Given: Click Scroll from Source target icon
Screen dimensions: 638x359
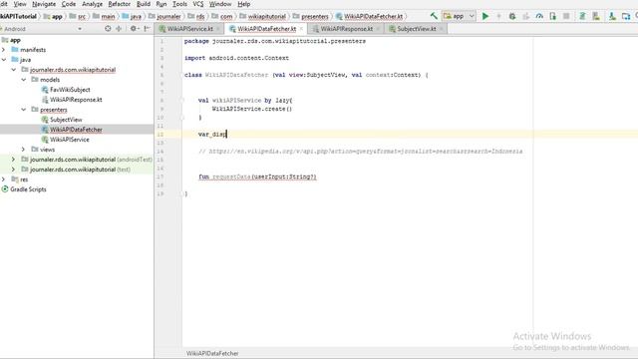Looking at the screenshot, I should 108,29.
